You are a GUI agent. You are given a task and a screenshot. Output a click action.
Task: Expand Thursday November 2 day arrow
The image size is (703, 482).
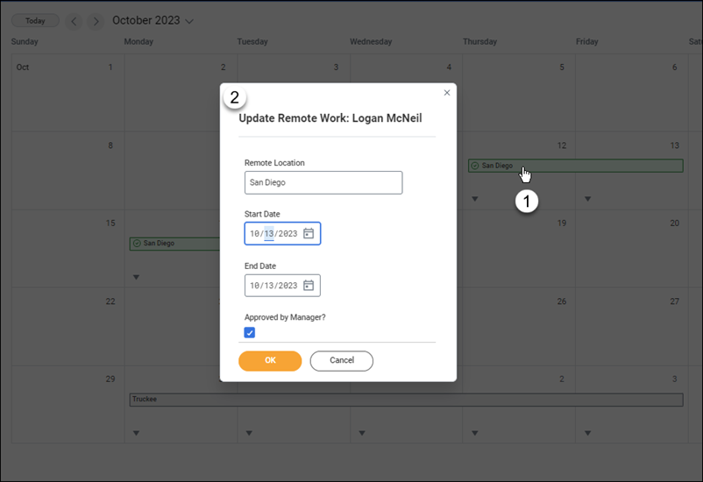pos(475,433)
